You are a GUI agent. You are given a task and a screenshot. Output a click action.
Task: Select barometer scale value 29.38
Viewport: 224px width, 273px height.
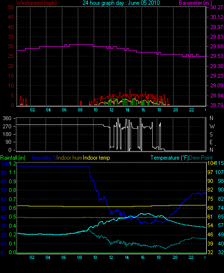click(x=217, y=66)
